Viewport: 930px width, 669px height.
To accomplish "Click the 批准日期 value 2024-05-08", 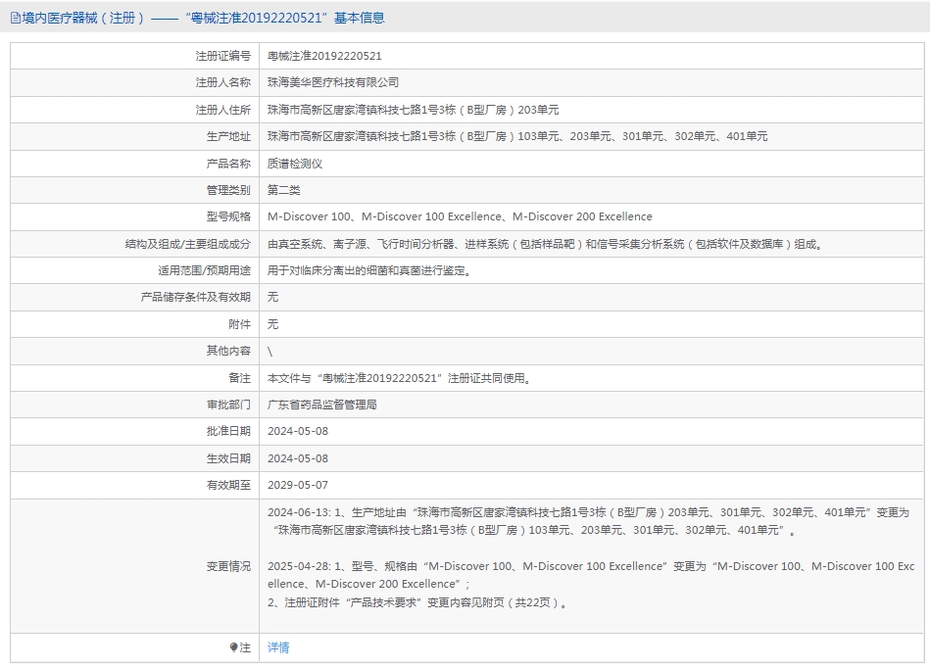I will [298, 431].
